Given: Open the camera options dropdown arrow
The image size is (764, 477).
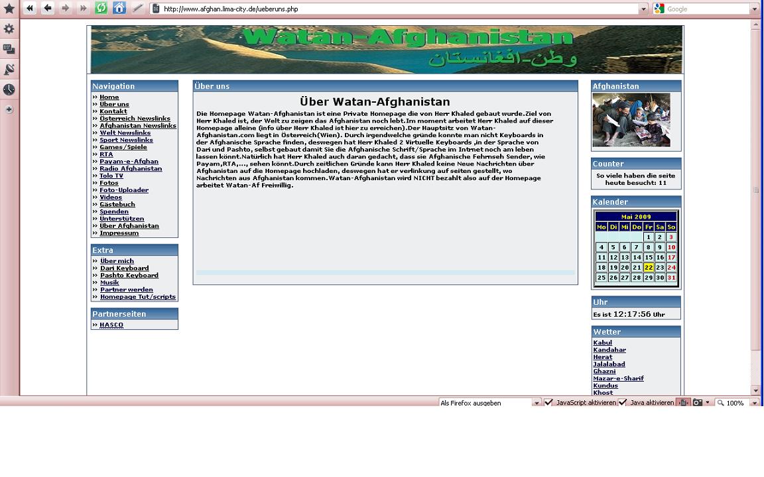Looking at the screenshot, I should click(x=708, y=403).
